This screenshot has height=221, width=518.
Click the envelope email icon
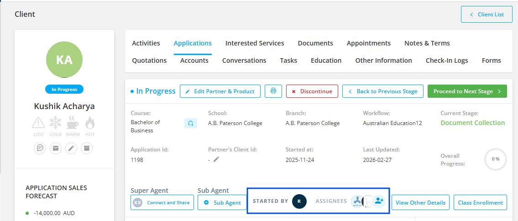pyautogui.click(x=56, y=148)
